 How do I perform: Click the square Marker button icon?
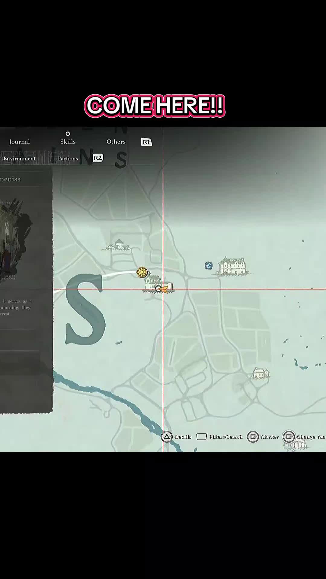253,437
